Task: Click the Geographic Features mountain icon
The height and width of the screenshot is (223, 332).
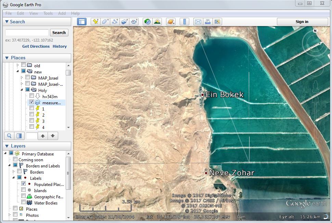Action: (29, 197)
